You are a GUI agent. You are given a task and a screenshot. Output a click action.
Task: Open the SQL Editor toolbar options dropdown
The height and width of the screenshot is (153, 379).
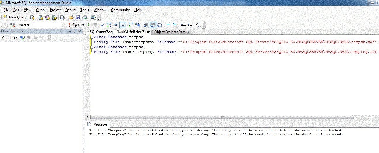(x=204, y=26)
